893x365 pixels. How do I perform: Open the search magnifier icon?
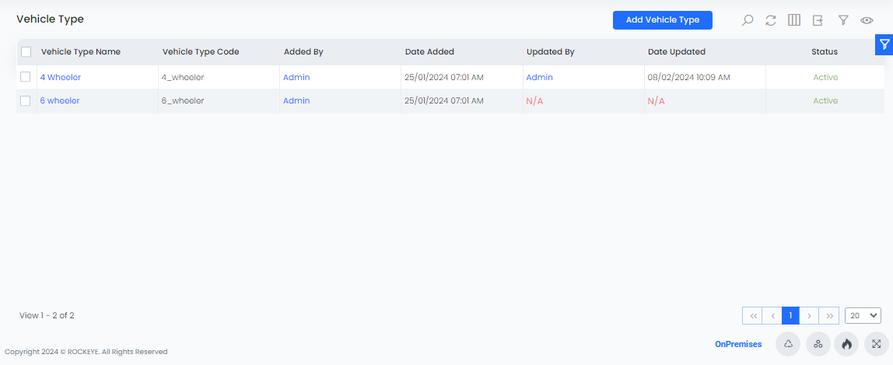[x=748, y=20]
